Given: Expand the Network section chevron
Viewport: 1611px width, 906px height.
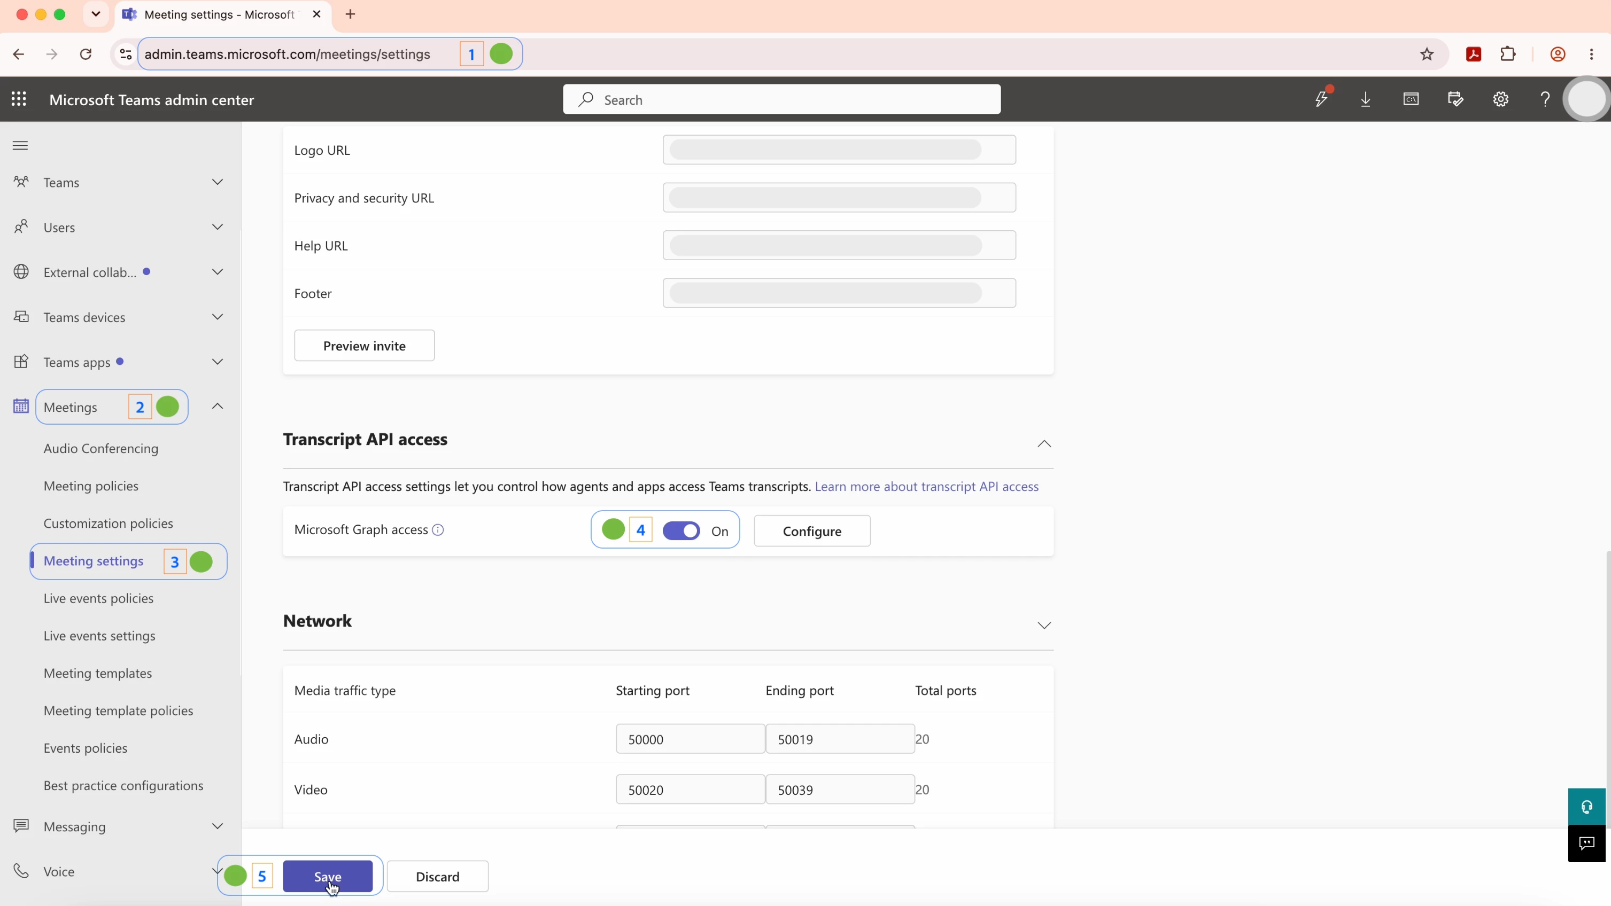Looking at the screenshot, I should coord(1044,626).
